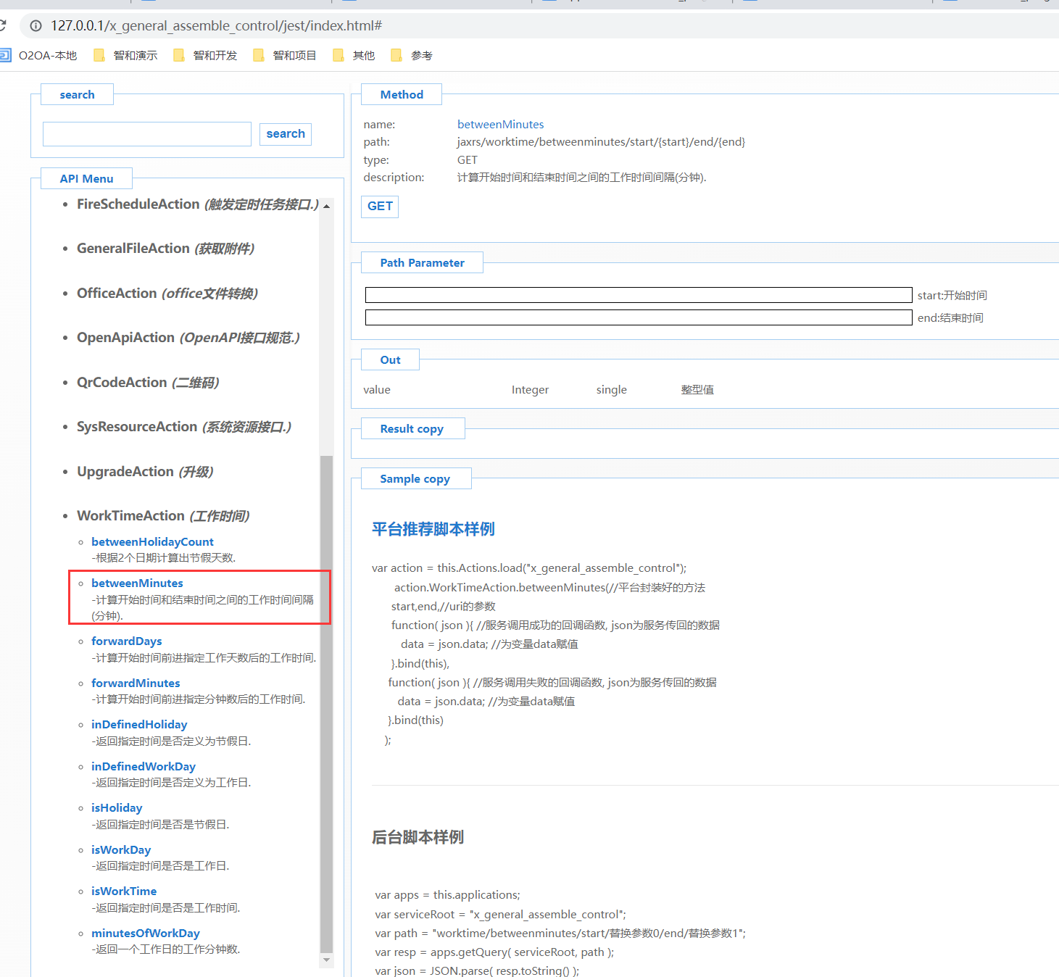
Task: Click the API menu scrollbar down arrow
Action: (327, 960)
